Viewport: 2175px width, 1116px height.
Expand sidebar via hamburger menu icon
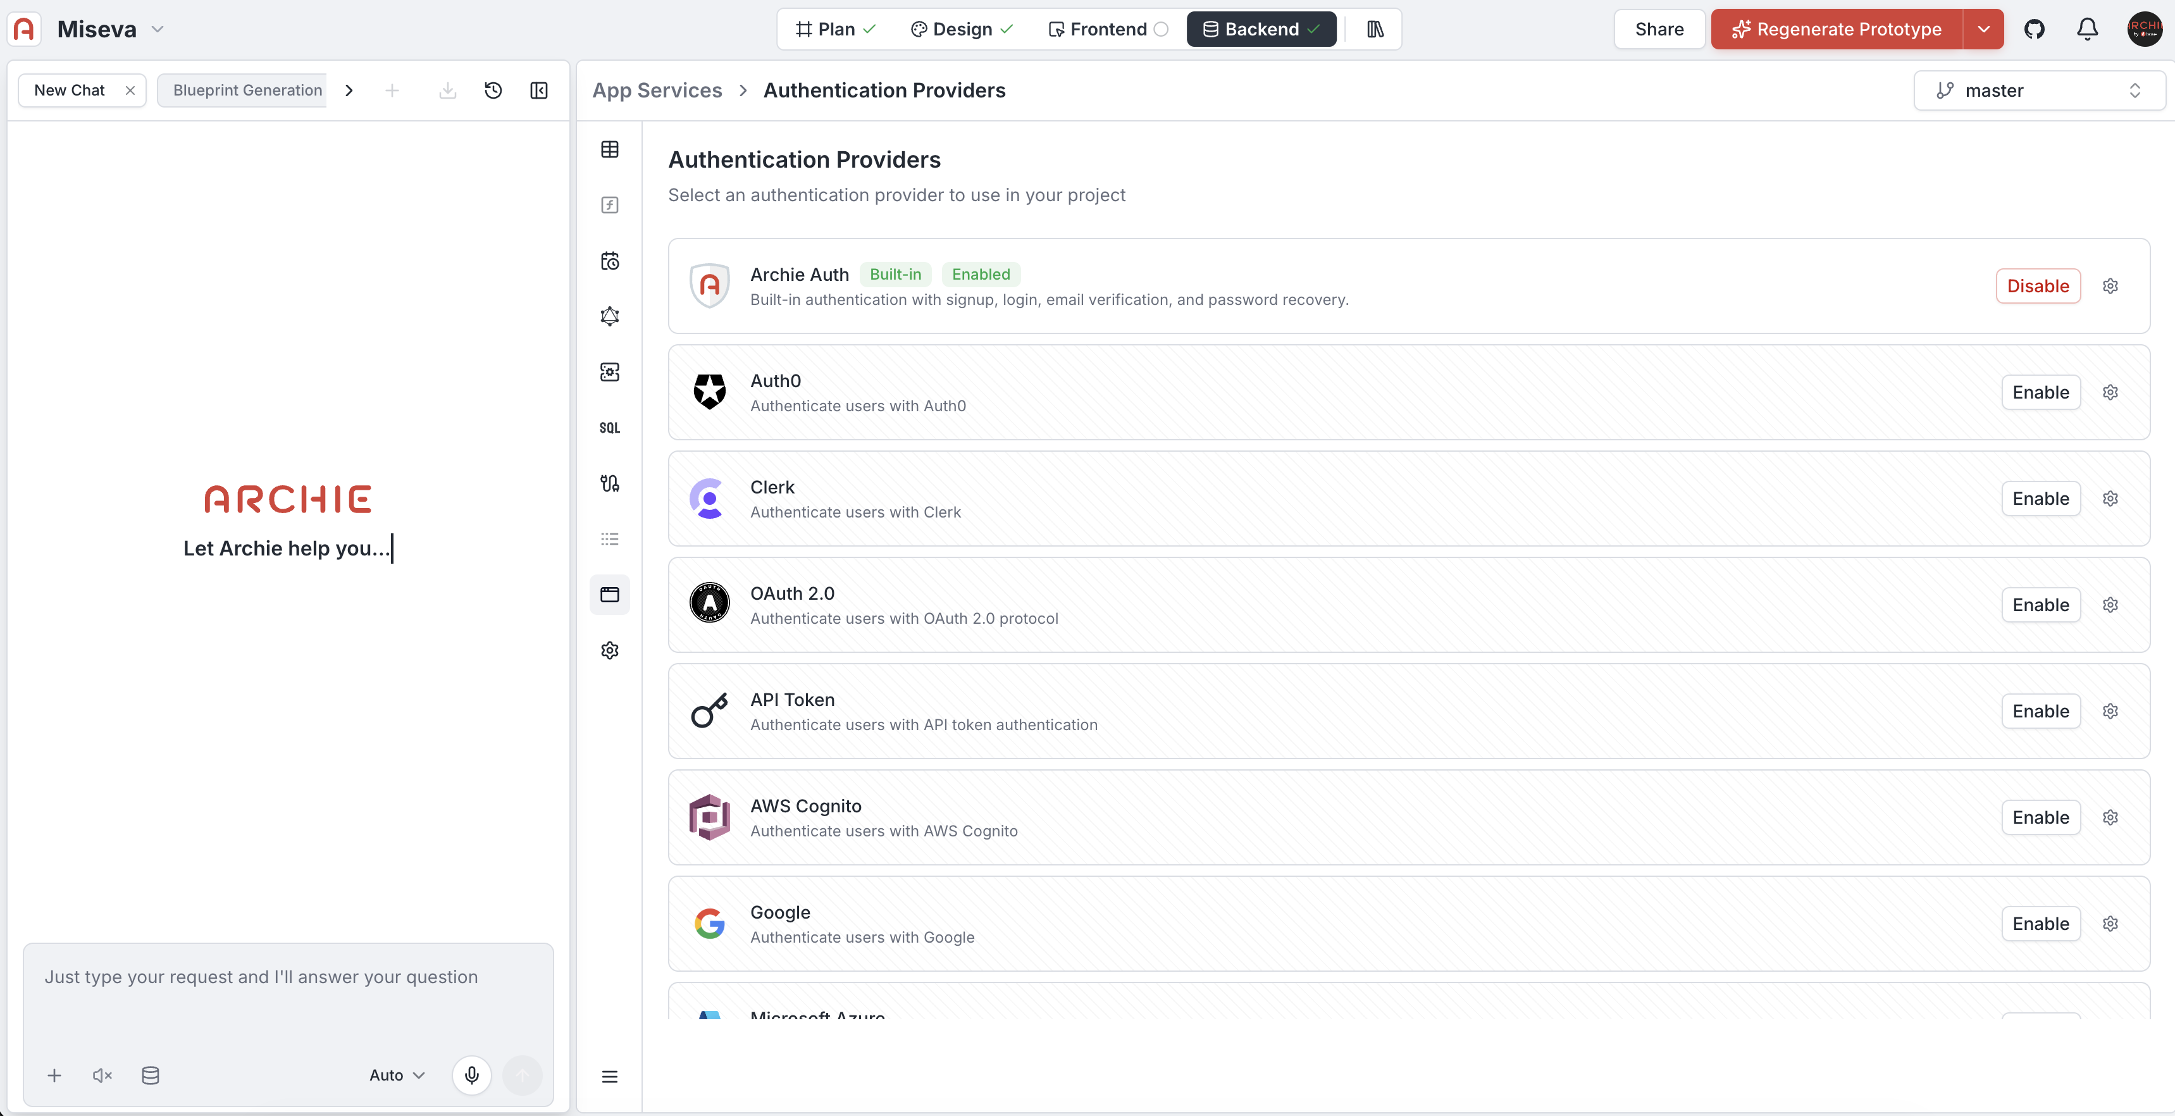pos(610,1076)
